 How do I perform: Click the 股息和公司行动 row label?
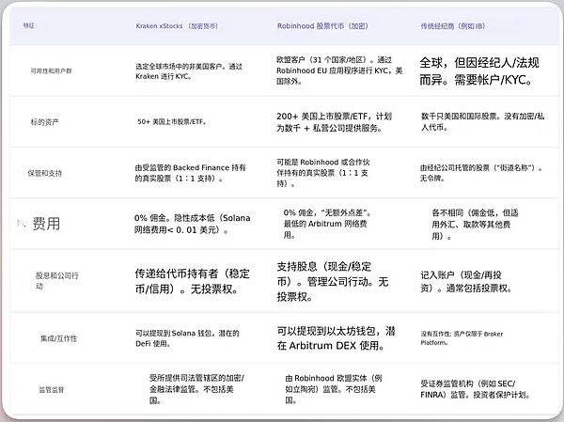(58, 281)
